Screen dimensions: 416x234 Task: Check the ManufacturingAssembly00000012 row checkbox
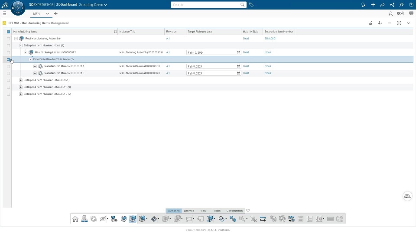coord(9,52)
